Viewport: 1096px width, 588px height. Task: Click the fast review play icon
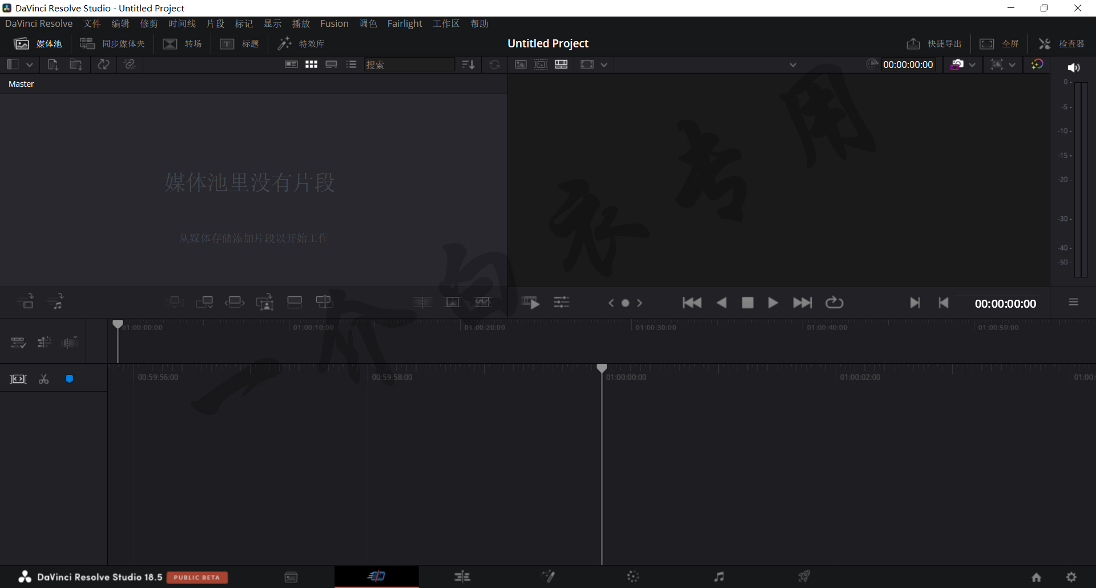click(531, 303)
